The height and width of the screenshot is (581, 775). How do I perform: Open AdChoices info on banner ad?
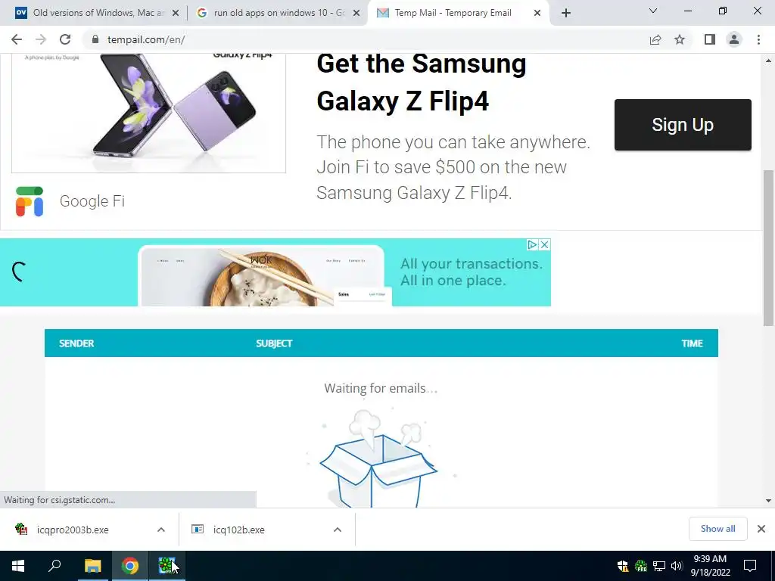pyautogui.click(x=532, y=244)
